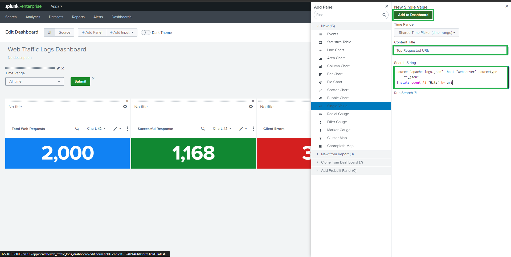The width and height of the screenshot is (511, 257).
Task: Click the green Submit button
Action: pyautogui.click(x=80, y=81)
